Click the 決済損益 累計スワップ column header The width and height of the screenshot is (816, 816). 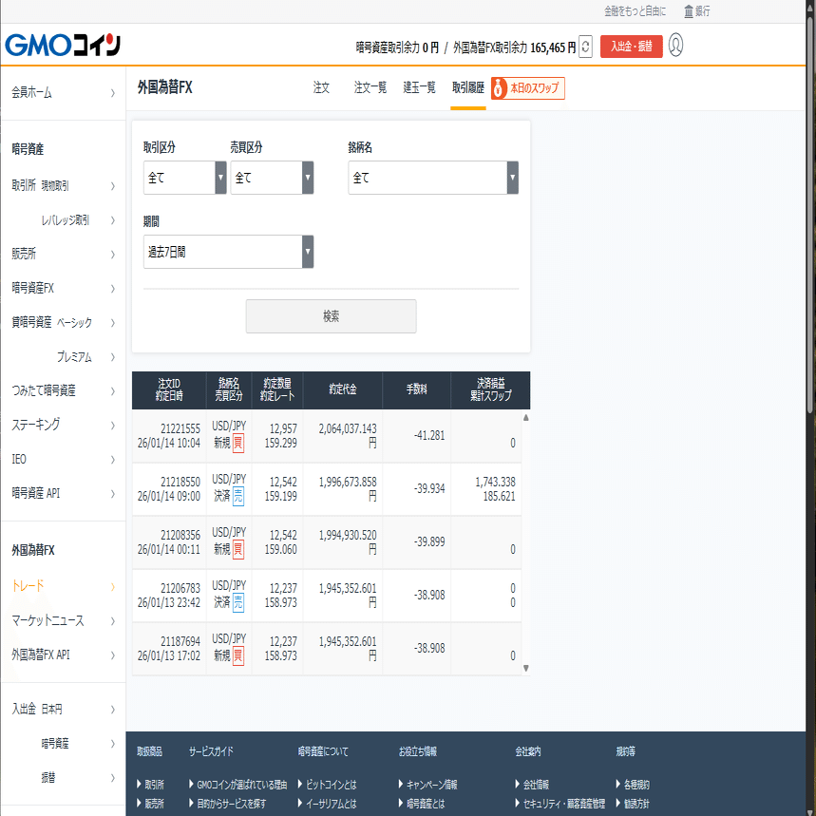pyautogui.click(x=490, y=389)
